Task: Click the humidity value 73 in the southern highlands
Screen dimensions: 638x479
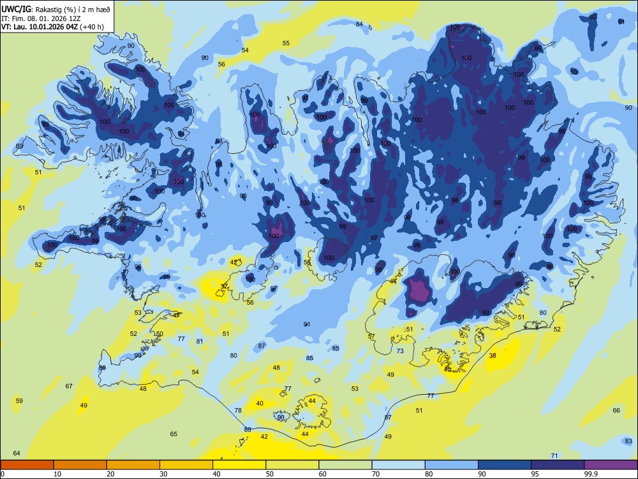Action: tap(400, 351)
